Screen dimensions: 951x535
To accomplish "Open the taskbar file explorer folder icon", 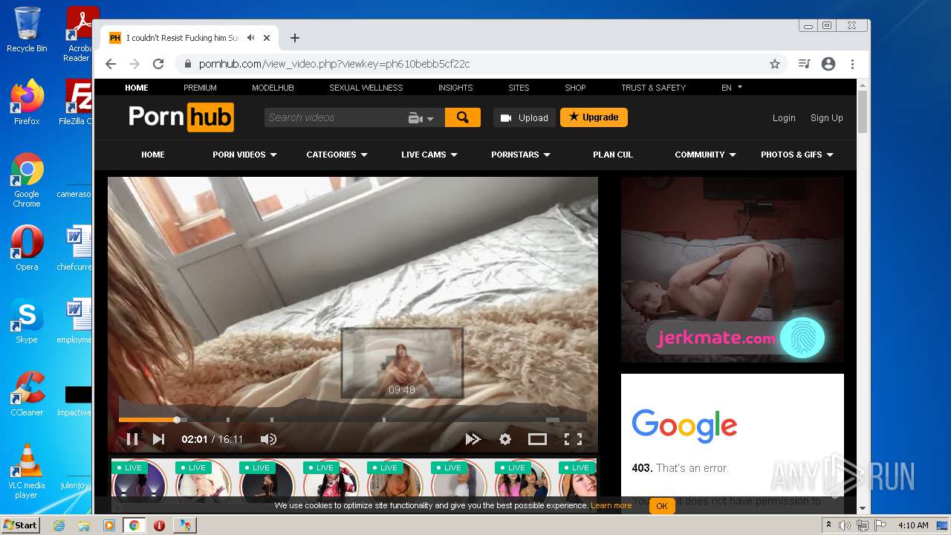I will [84, 525].
